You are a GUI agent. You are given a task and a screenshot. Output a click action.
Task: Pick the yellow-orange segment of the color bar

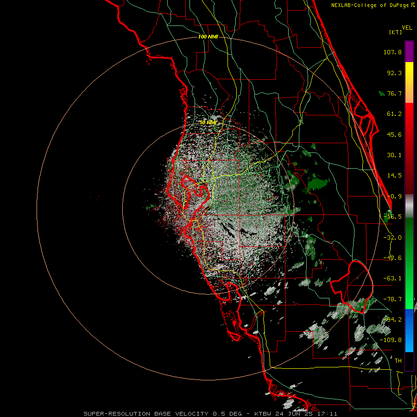409,82
